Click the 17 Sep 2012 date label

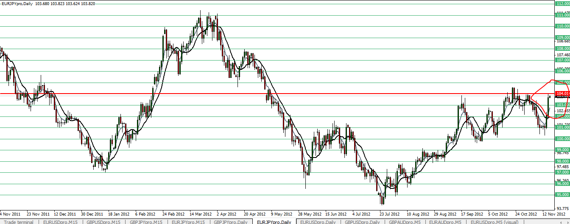click(472, 214)
